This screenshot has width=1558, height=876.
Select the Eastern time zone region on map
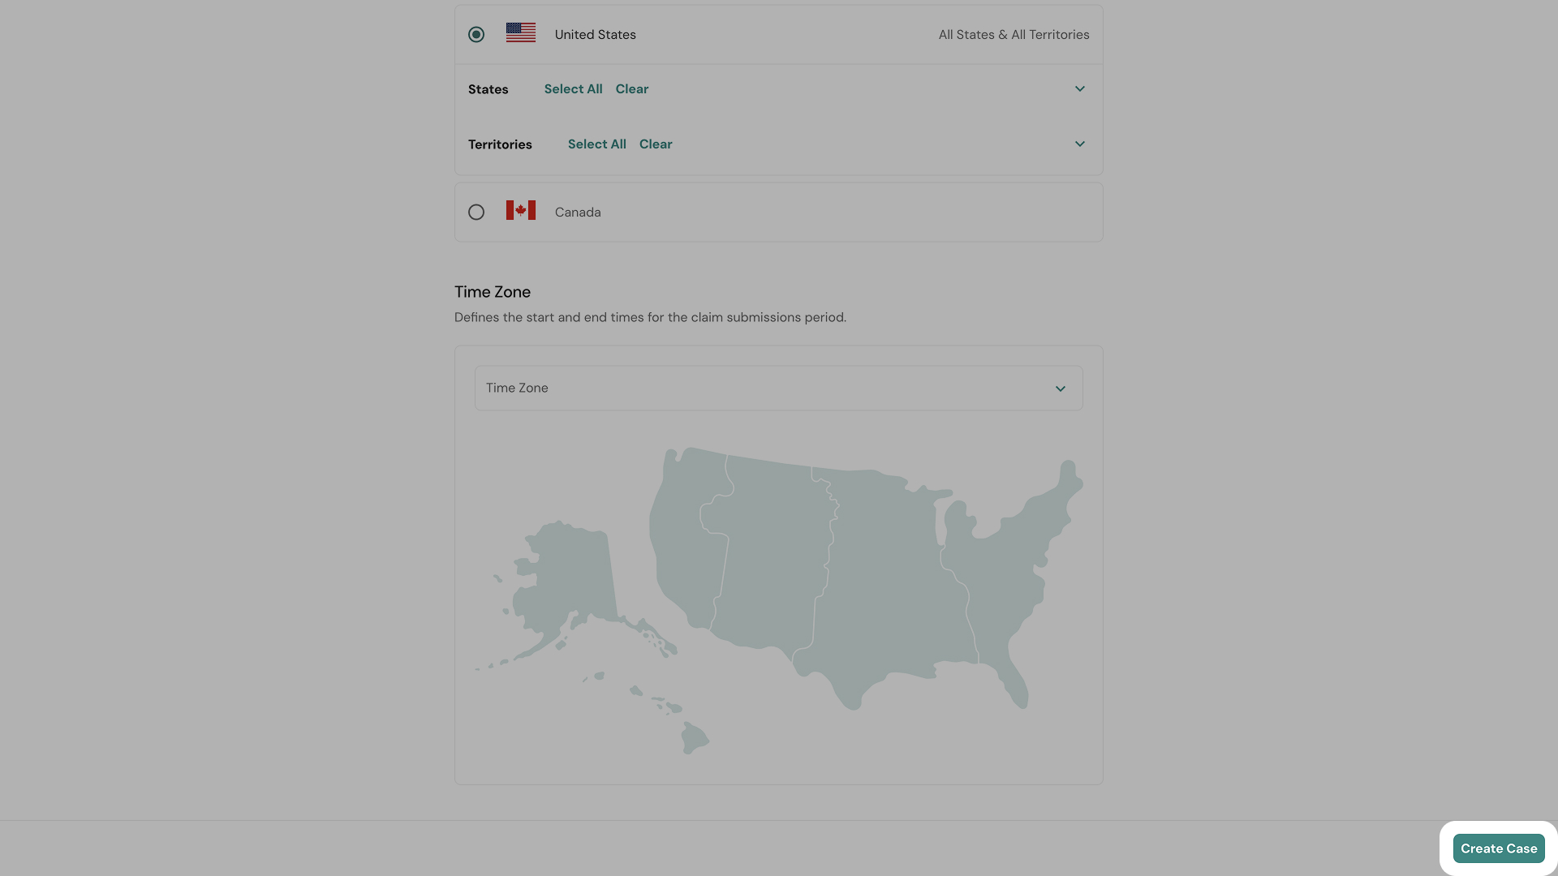coord(1006,584)
